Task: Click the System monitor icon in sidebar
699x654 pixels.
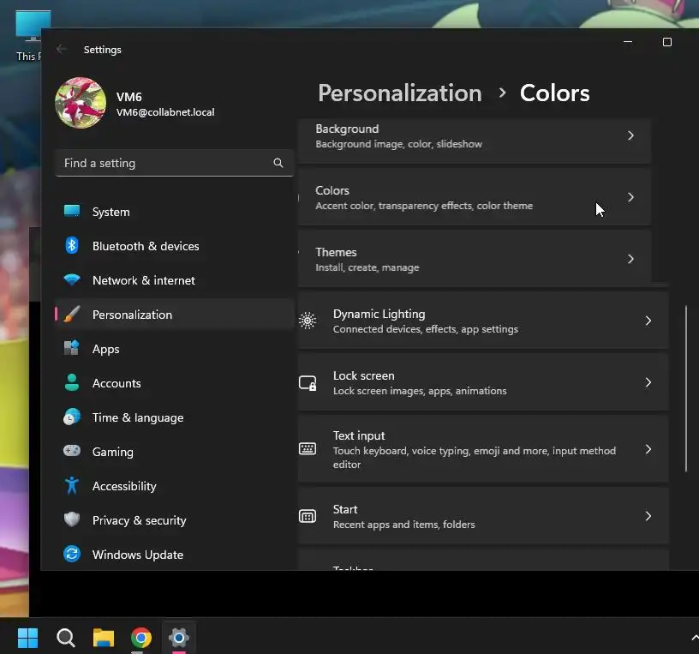Action: [72, 211]
